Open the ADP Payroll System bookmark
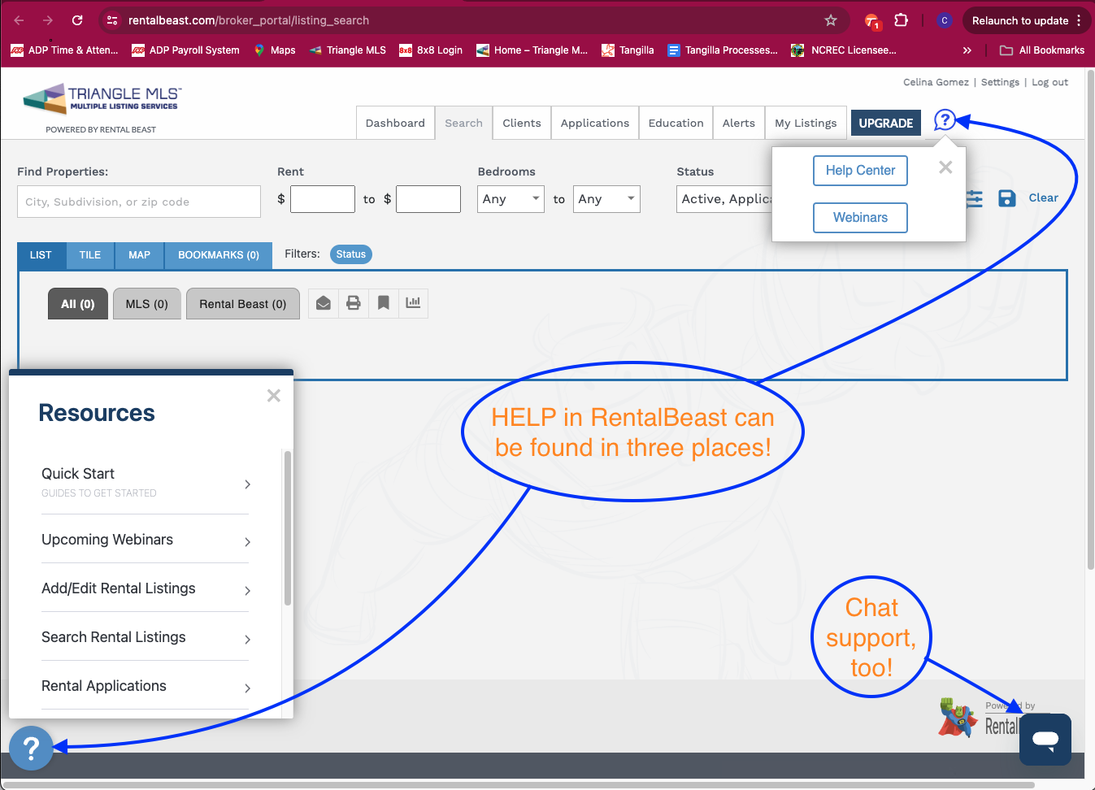The image size is (1095, 790). (185, 50)
